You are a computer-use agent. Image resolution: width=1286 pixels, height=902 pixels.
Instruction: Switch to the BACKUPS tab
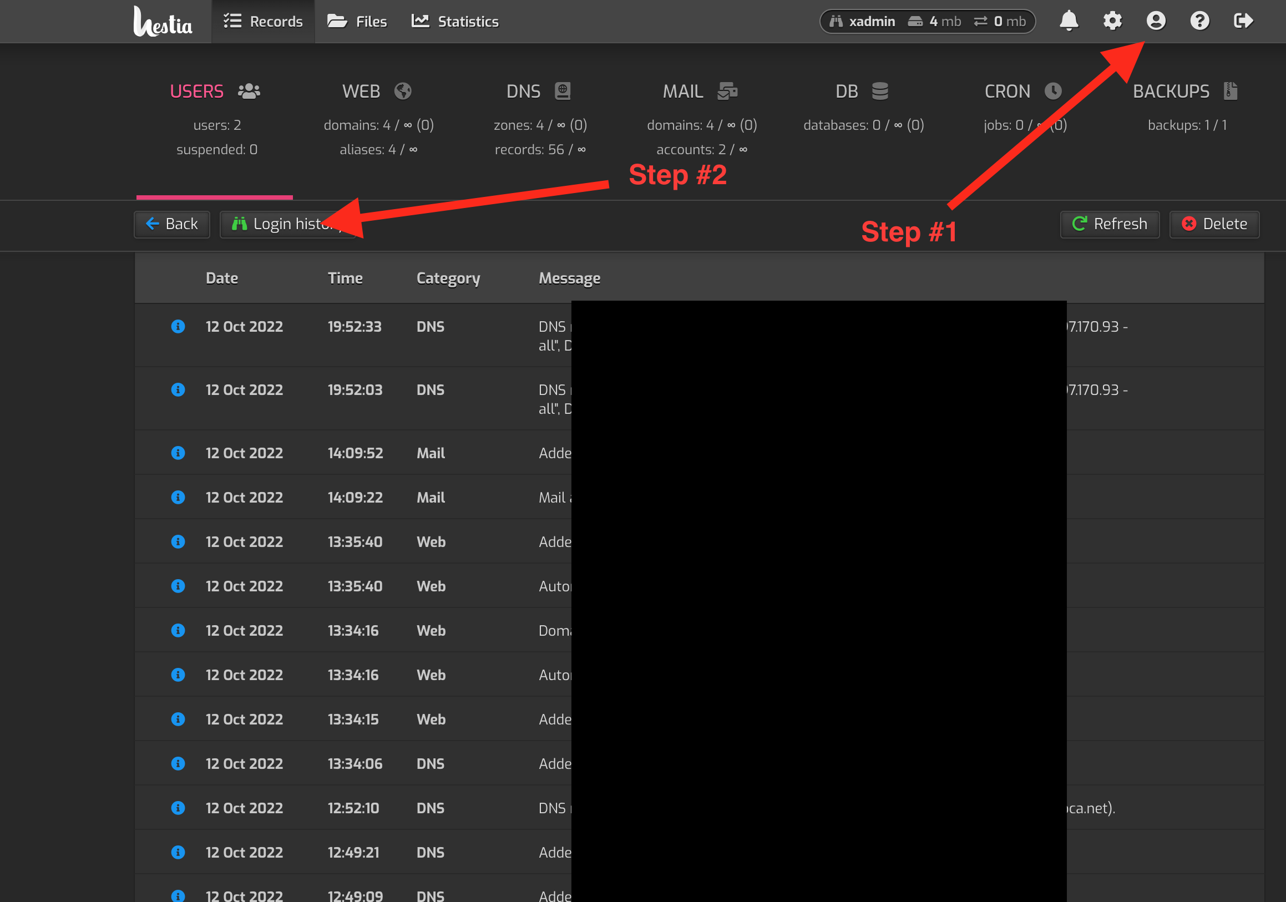[x=1186, y=92]
